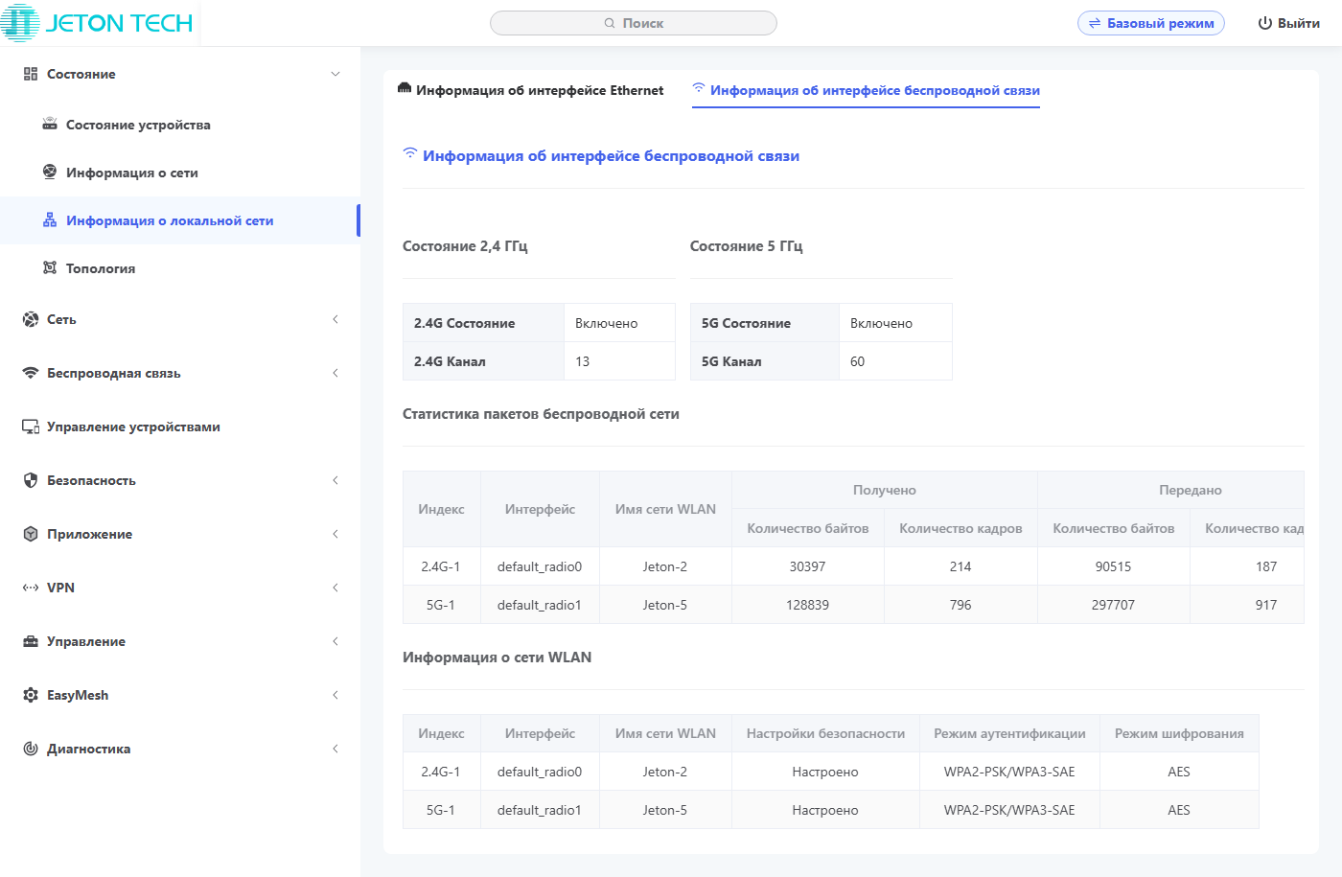Click the Состояние grid icon in sidebar
The image size is (1342, 877).
[31, 74]
